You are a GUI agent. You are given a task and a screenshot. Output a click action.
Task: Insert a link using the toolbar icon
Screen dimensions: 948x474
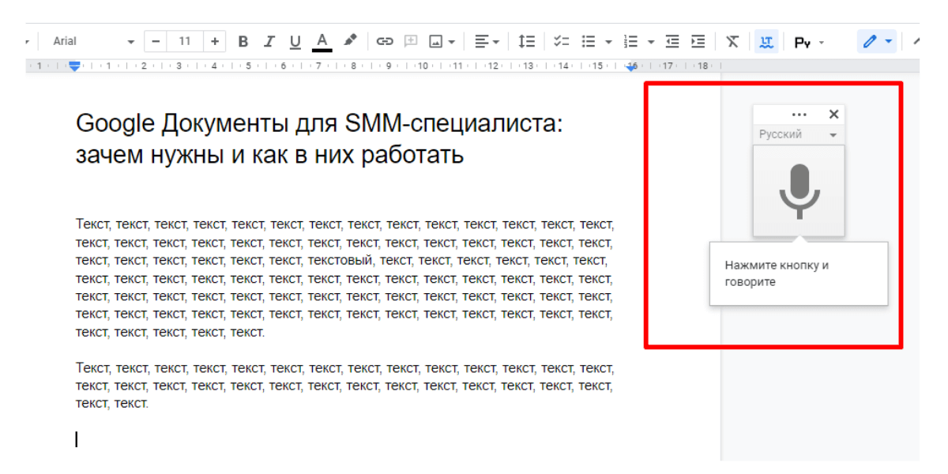(385, 42)
